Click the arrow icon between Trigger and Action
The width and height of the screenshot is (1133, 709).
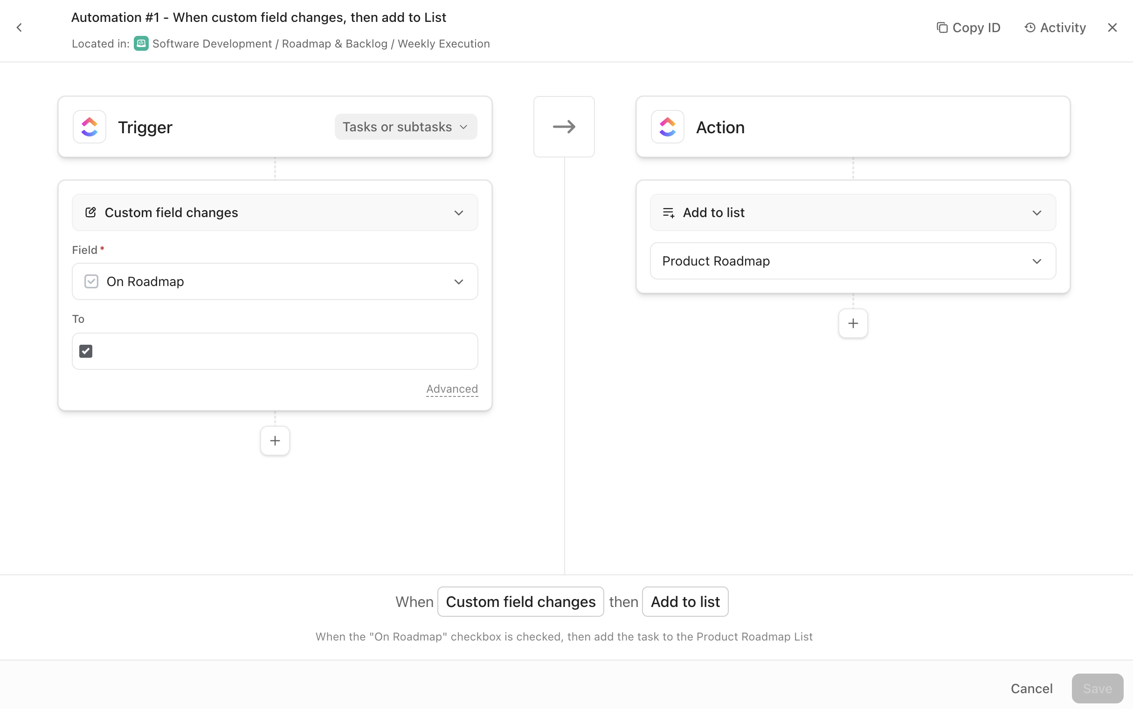point(563,127)
